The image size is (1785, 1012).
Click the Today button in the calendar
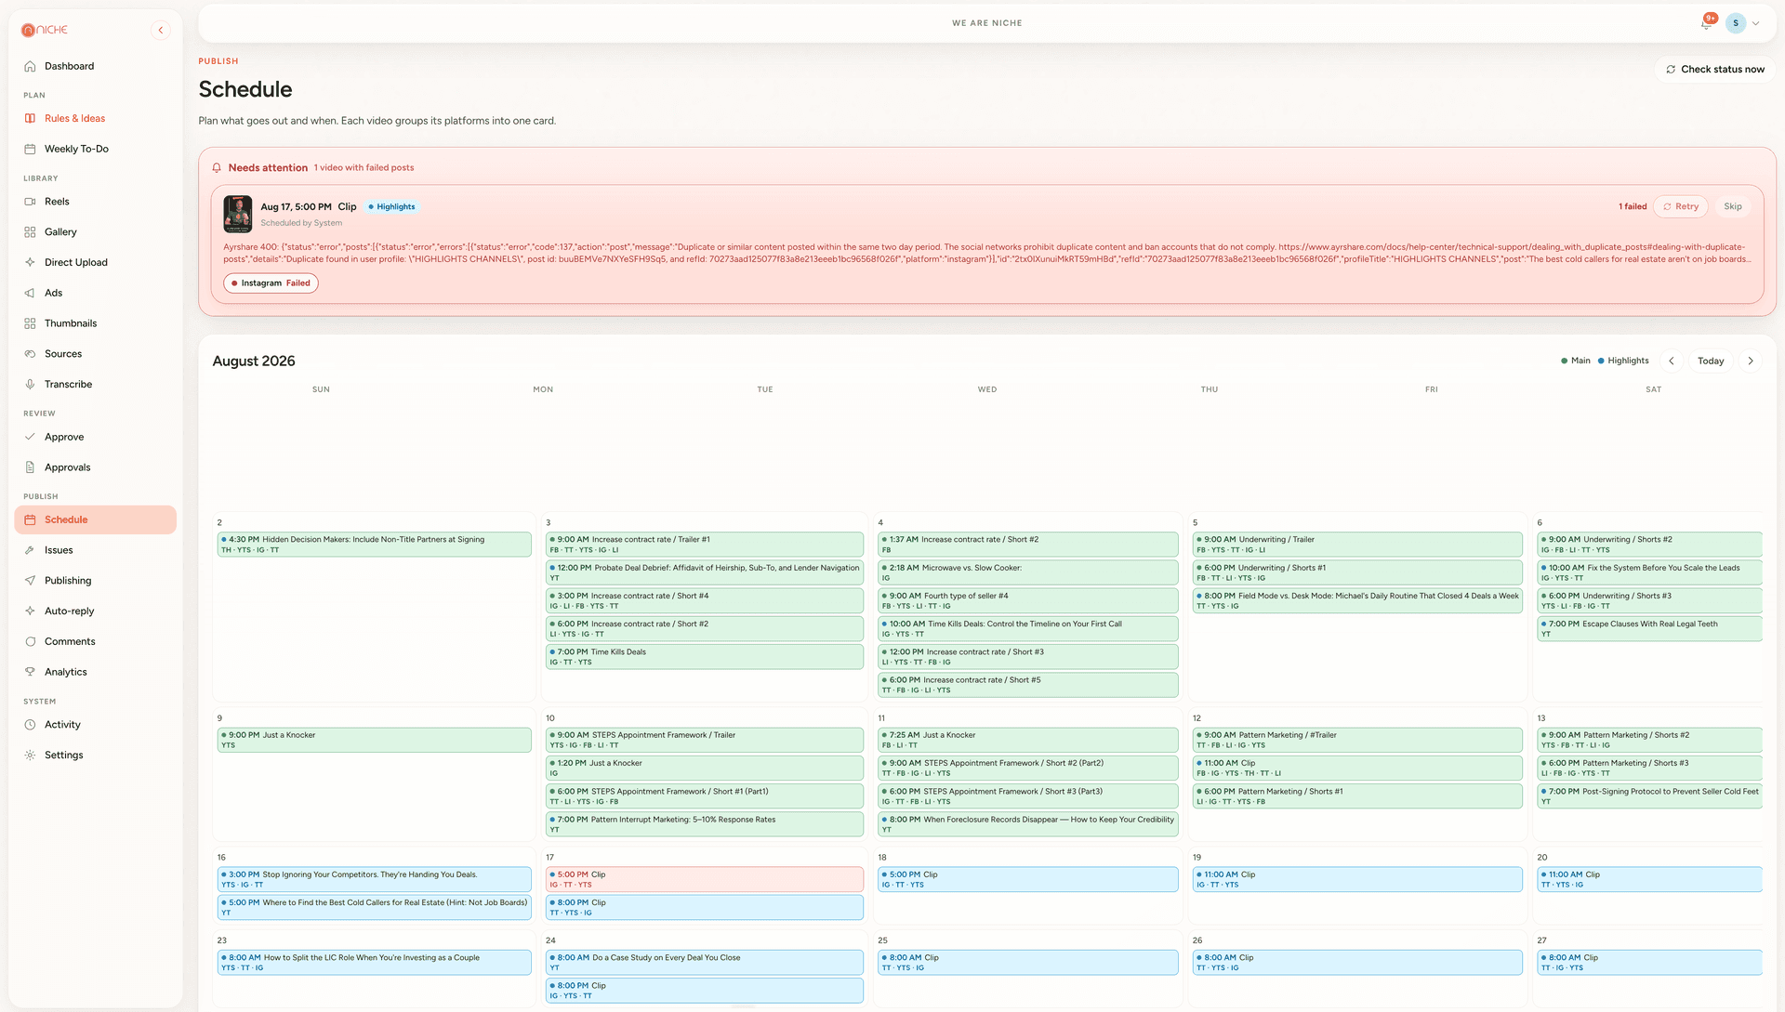pos(1711,361)
